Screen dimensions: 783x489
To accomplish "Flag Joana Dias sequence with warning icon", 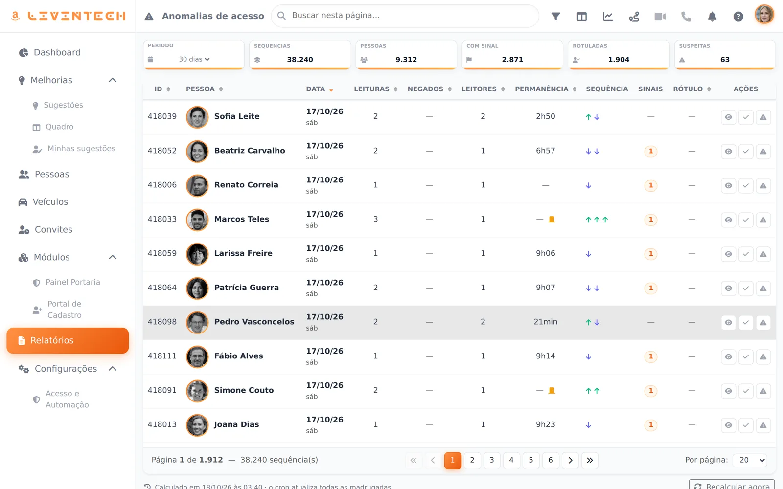I will (x=763, y=425).
